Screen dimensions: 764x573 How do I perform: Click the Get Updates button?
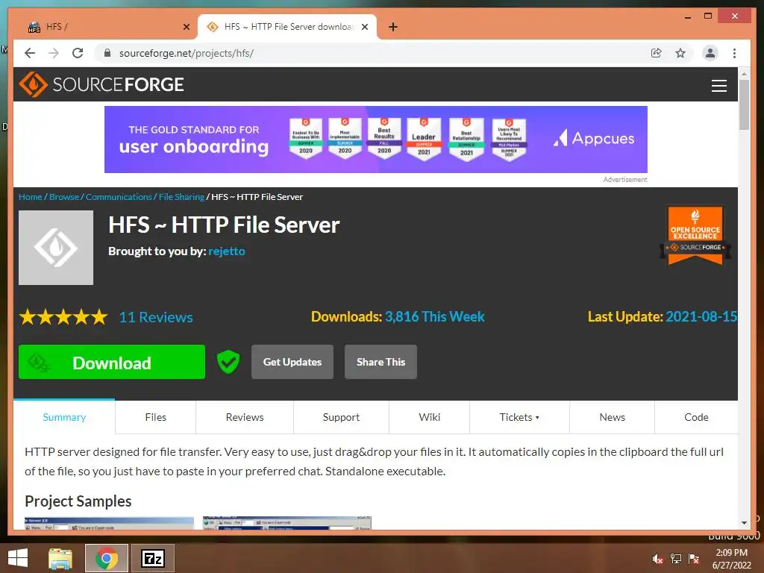(x=292, y=362)
